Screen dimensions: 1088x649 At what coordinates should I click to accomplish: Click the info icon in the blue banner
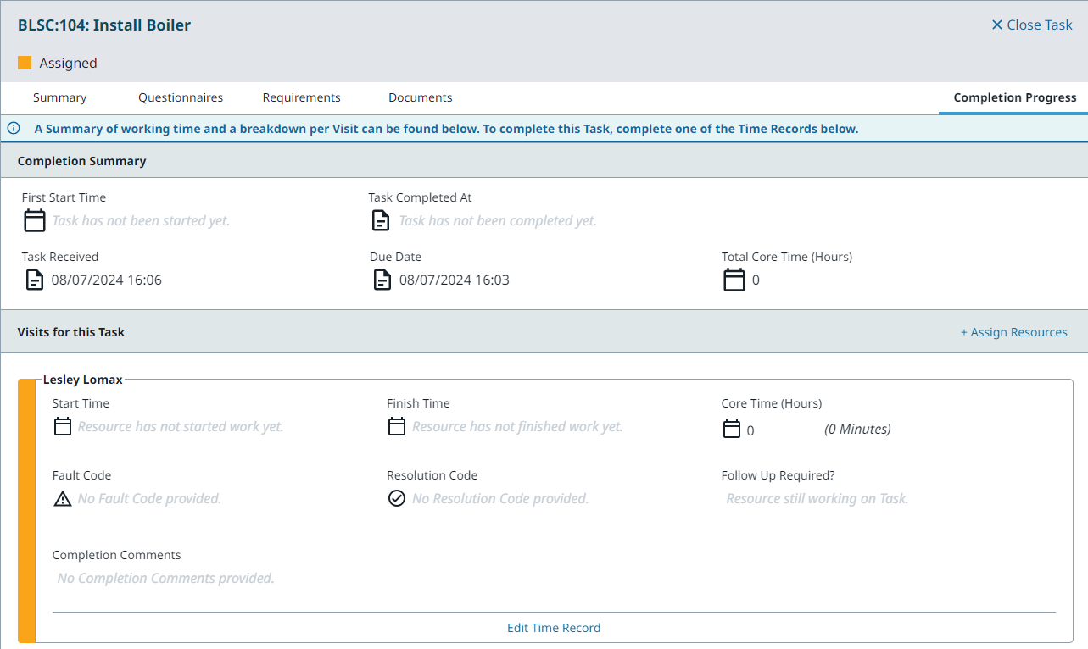(14, 129)
